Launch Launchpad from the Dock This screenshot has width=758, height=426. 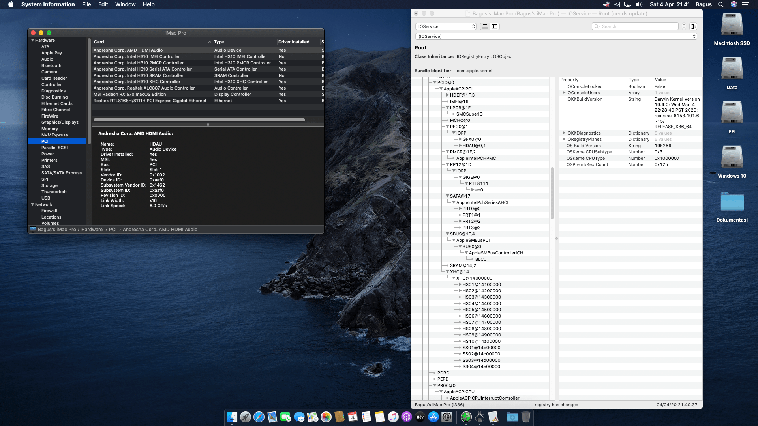tap(246, 417)
